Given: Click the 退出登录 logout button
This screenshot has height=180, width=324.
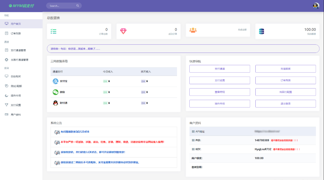Looking at the screenshot, I should pos(286,104).
